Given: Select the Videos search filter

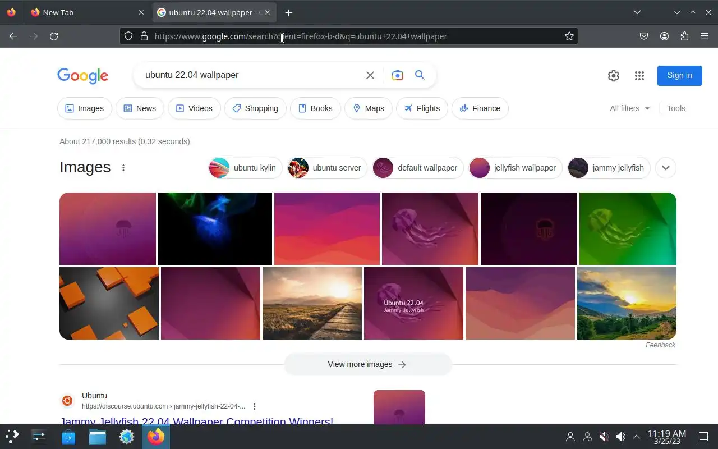Looking at the screenshot, I should pyautogui.click(x=194, y=108).
